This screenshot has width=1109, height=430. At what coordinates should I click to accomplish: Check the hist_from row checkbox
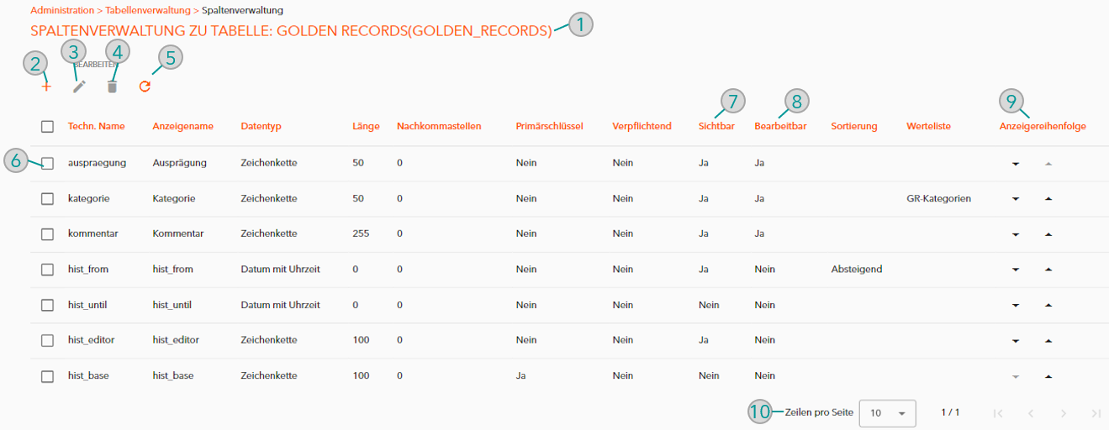[48, 270]
